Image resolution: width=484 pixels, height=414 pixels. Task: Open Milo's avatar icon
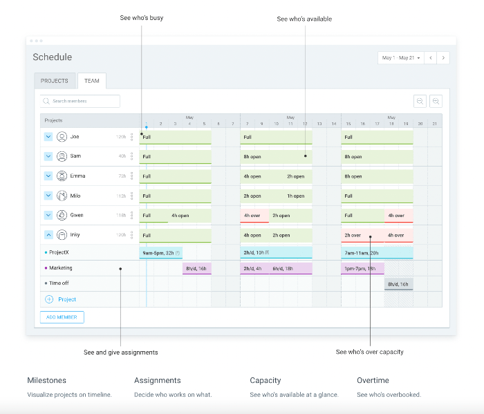(62, 196)
